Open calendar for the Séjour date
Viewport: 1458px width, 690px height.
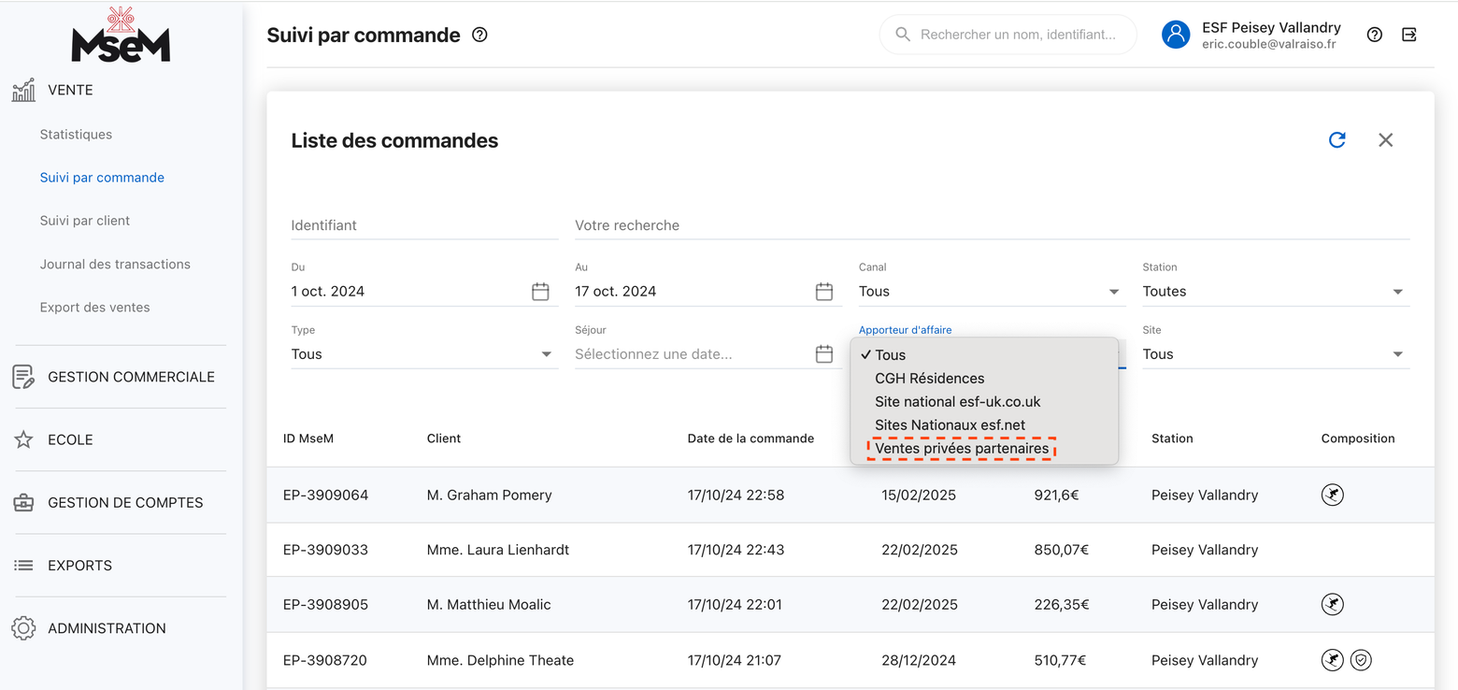[x=824, y=354]
